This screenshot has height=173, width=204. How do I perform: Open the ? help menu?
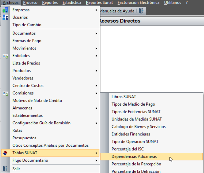coord(187,2)
